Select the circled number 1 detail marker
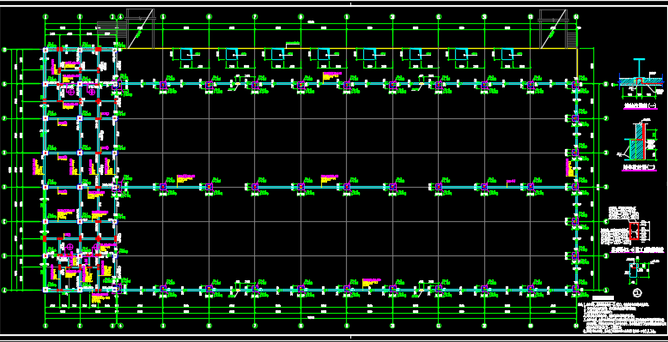This screenshot has width=668, height=342. (637, 291)
